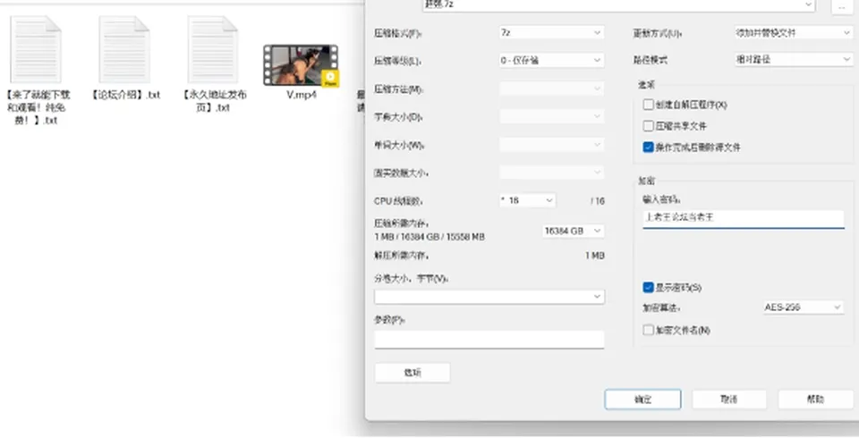
Task: Uncheck the 显示密码(S) checkbox
Action: point(648,288)
